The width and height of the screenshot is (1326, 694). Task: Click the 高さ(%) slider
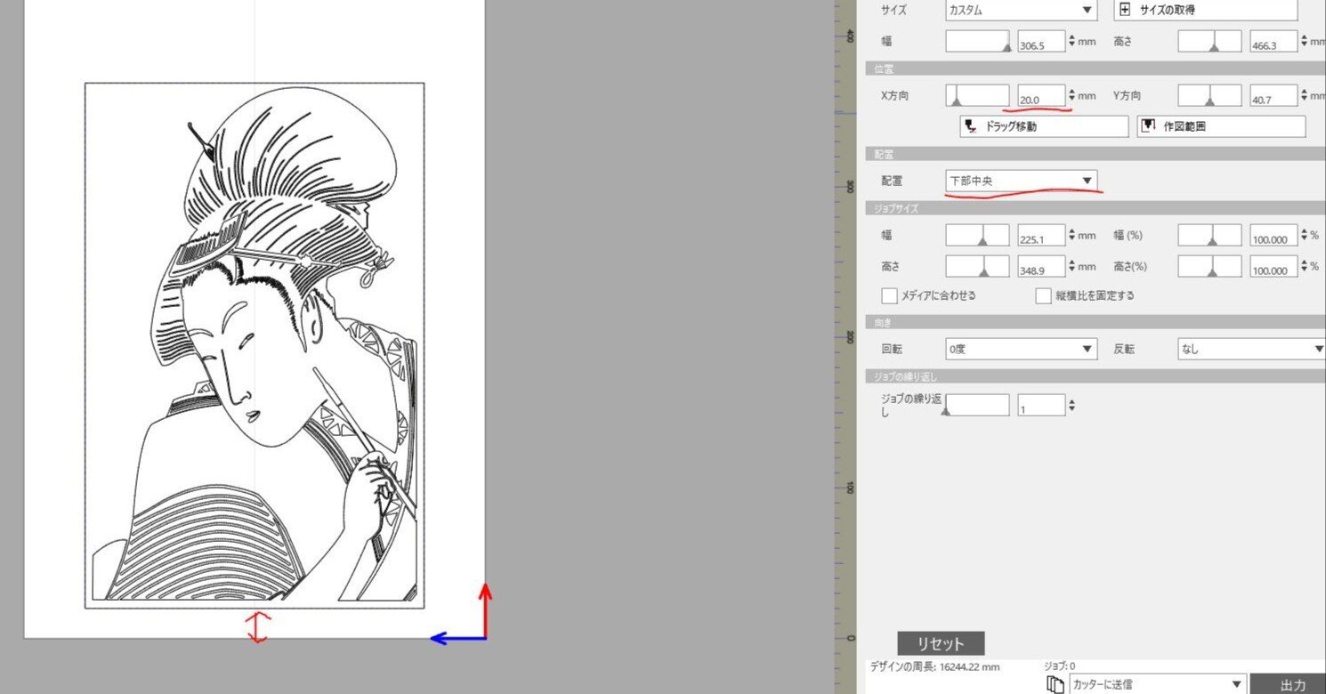coord(1209,267)
